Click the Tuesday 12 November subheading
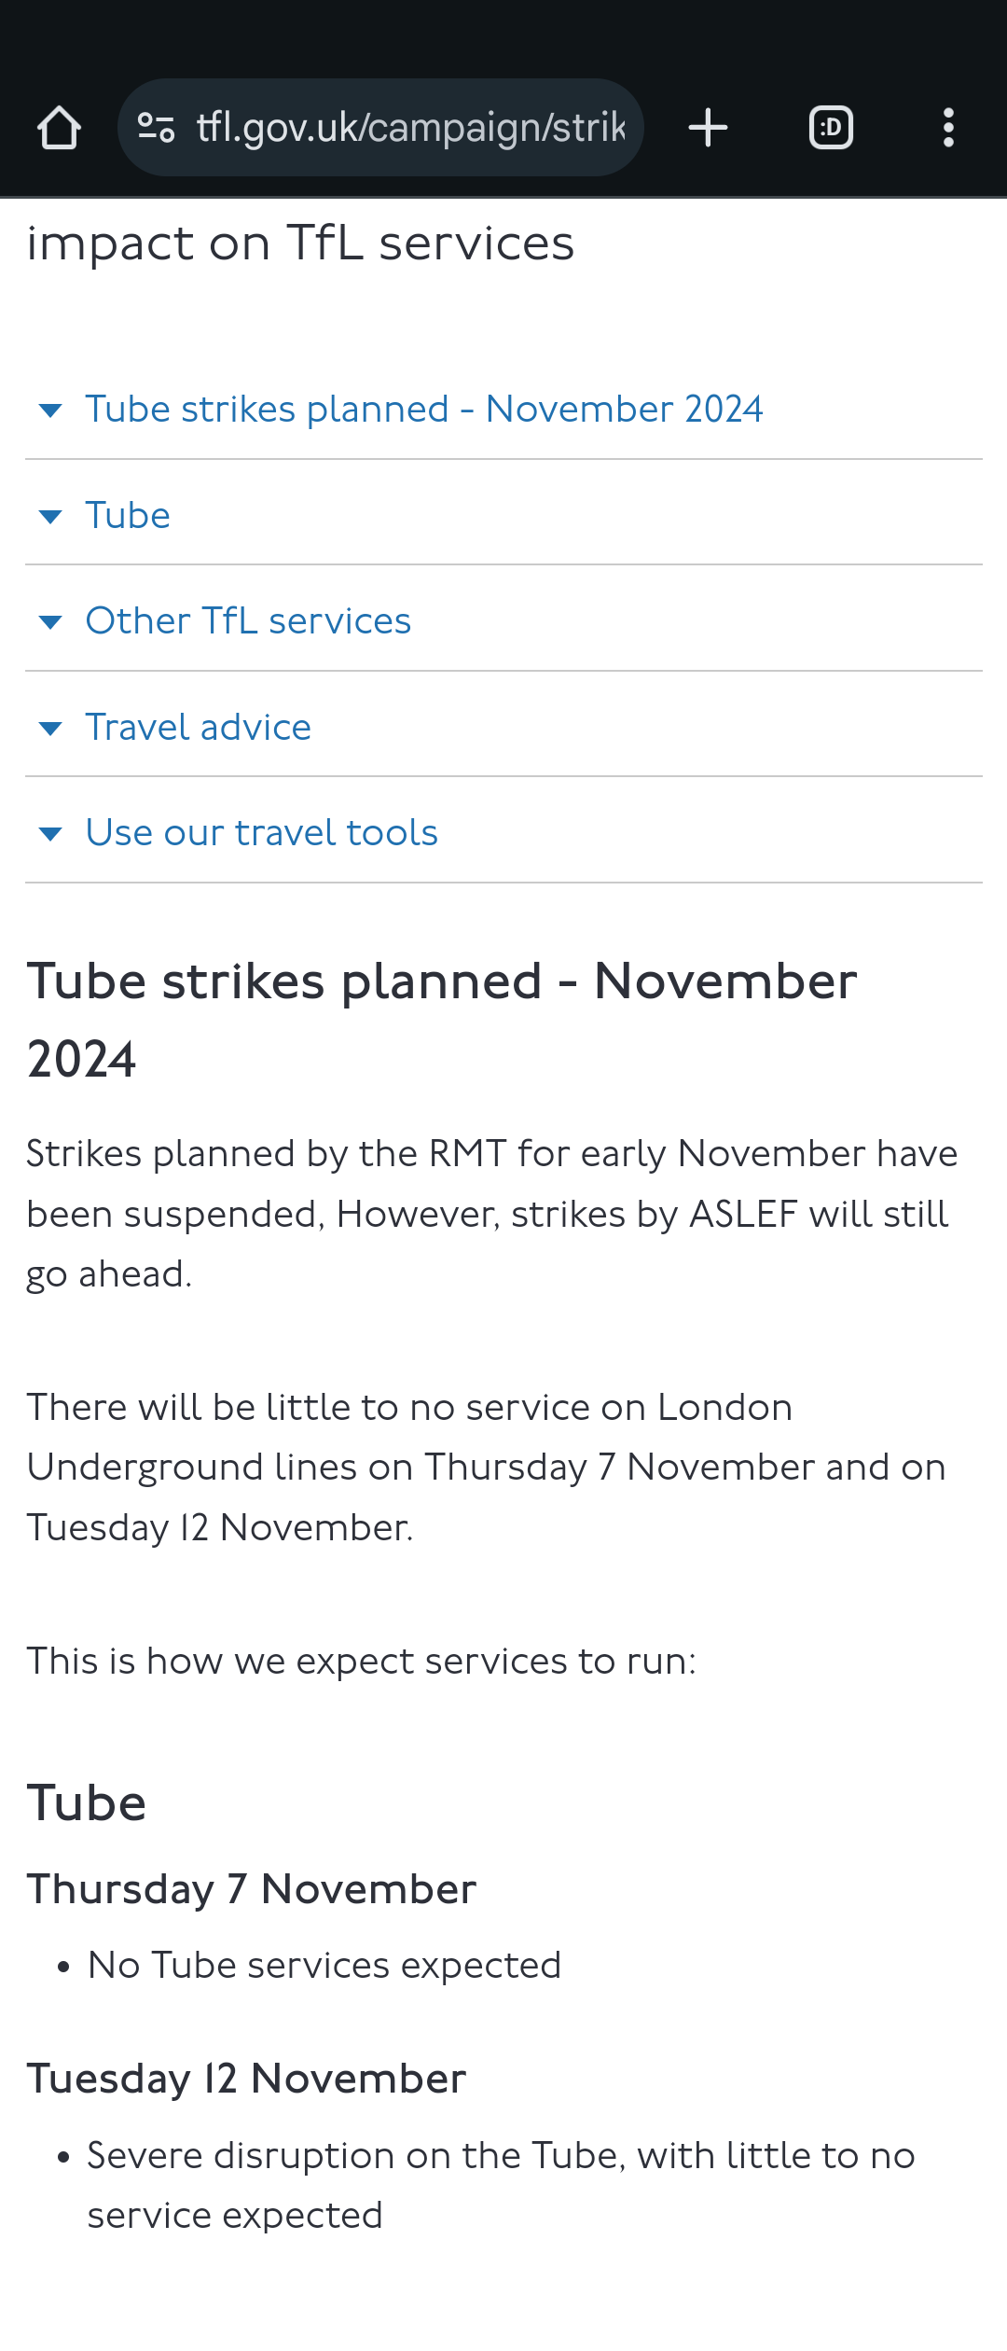 (x=246, y=2079)
